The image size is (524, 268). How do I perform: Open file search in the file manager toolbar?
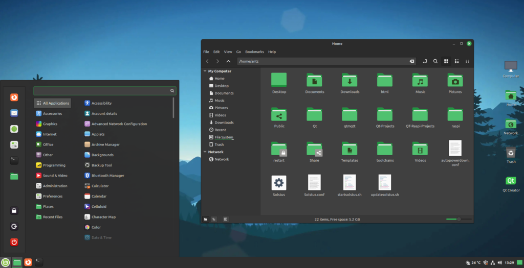(435, 61)
